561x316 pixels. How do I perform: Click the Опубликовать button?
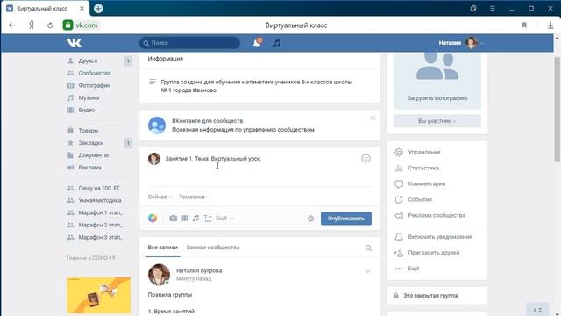pos(346,219)
